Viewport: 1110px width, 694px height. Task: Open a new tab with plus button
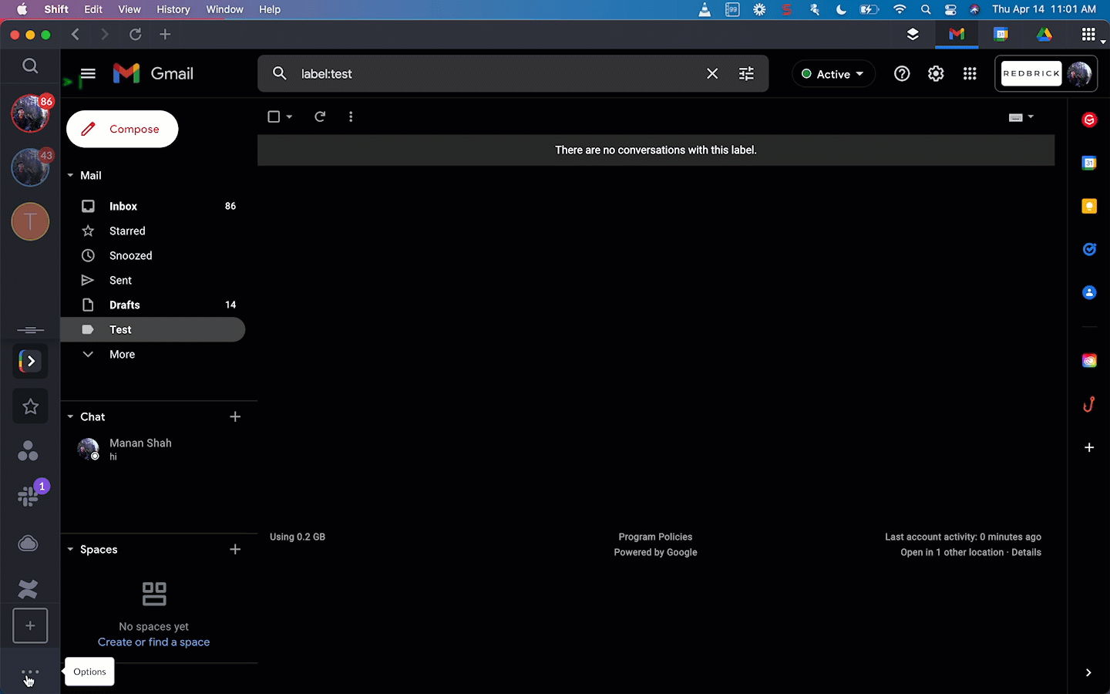[165, 34]
